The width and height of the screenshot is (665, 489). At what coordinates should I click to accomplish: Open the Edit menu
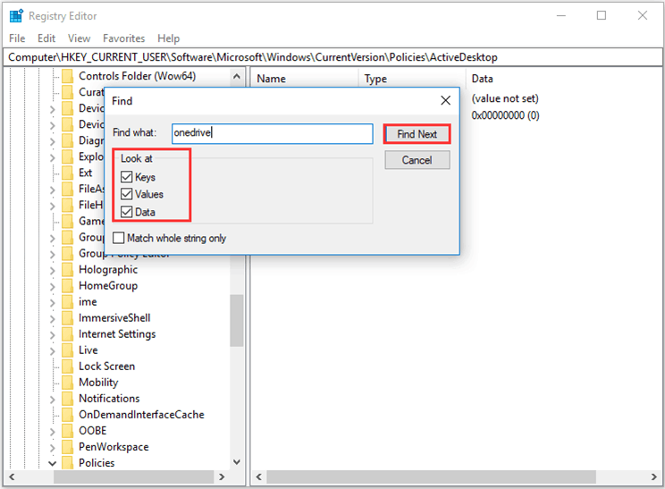(46, 38)
